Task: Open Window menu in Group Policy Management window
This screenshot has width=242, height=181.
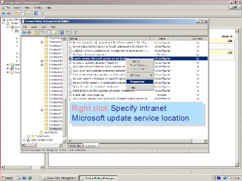Action: pos(38,8)
